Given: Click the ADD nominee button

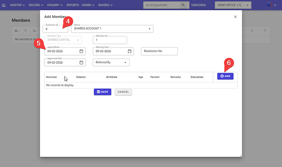Looking at the screenshot, I should click(x=225, y=76).
